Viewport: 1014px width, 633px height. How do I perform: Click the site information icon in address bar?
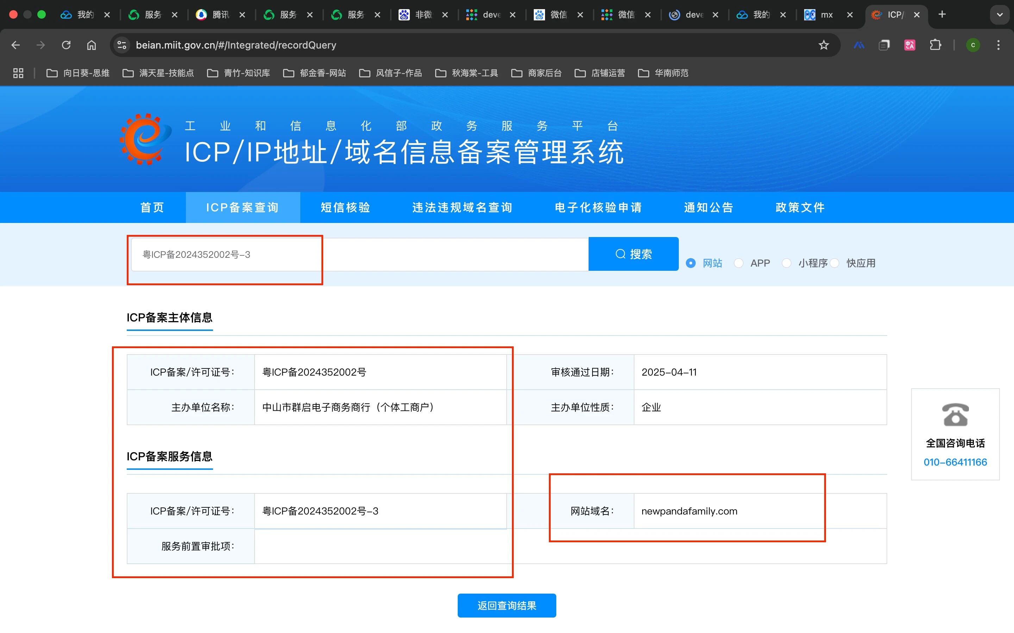[x=121, y=45]
